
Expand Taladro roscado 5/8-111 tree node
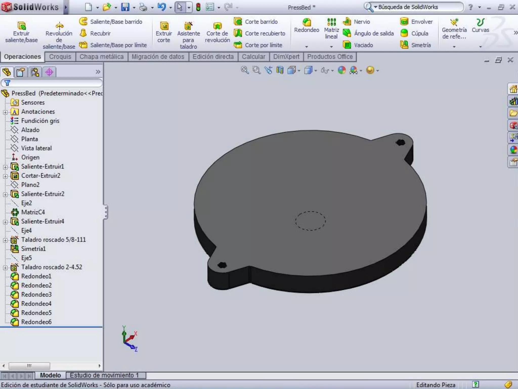(5, 240)
